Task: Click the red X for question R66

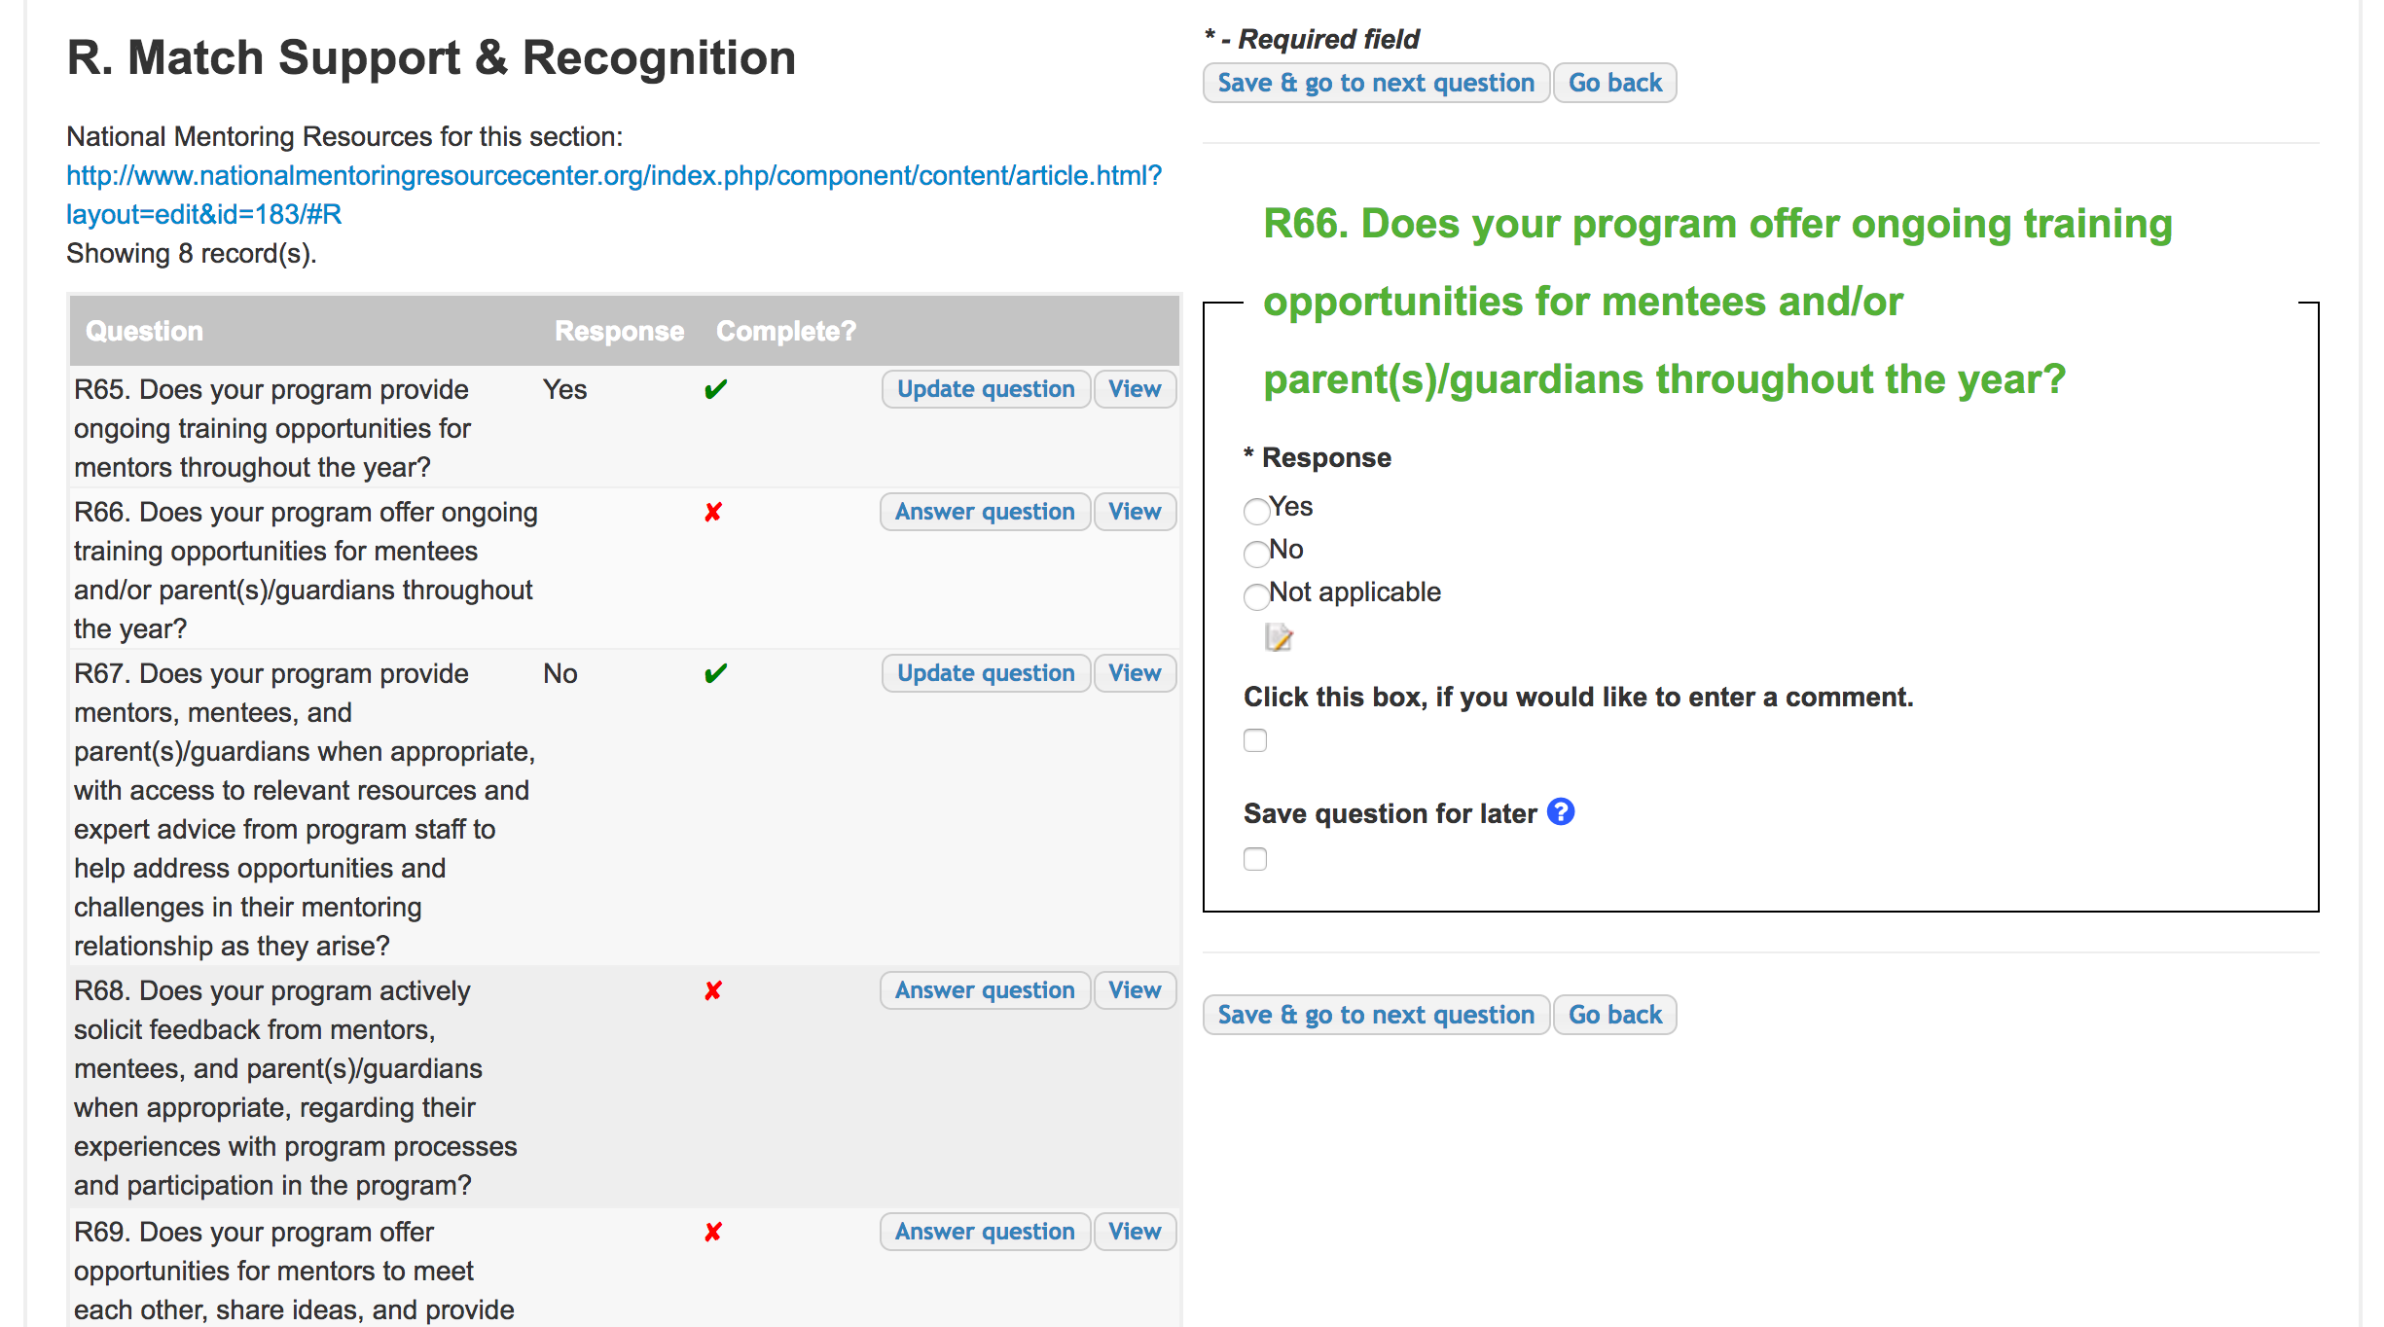Action: point(713,512)
